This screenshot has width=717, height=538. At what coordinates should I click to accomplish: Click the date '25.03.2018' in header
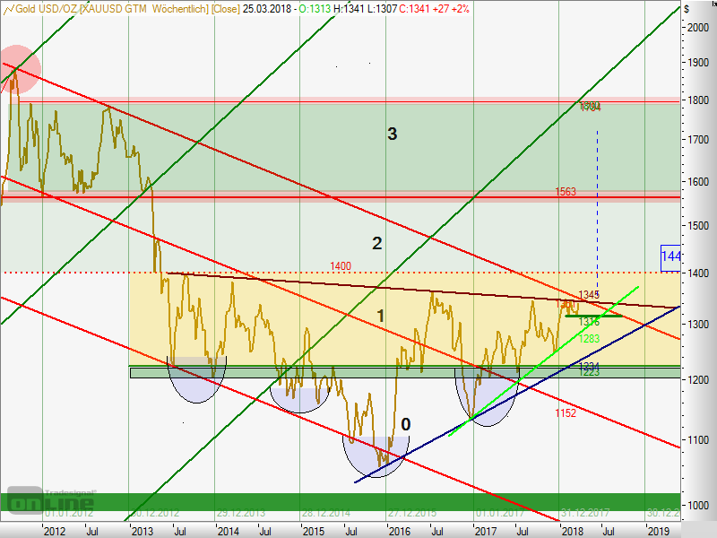pyautogui.click(x=266, y=9)
